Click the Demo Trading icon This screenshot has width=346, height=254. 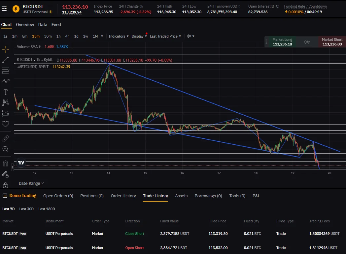click(x=5, y=196)
